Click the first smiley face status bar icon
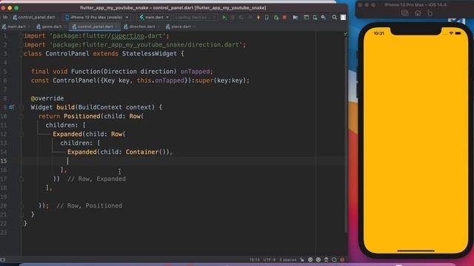 310,259
